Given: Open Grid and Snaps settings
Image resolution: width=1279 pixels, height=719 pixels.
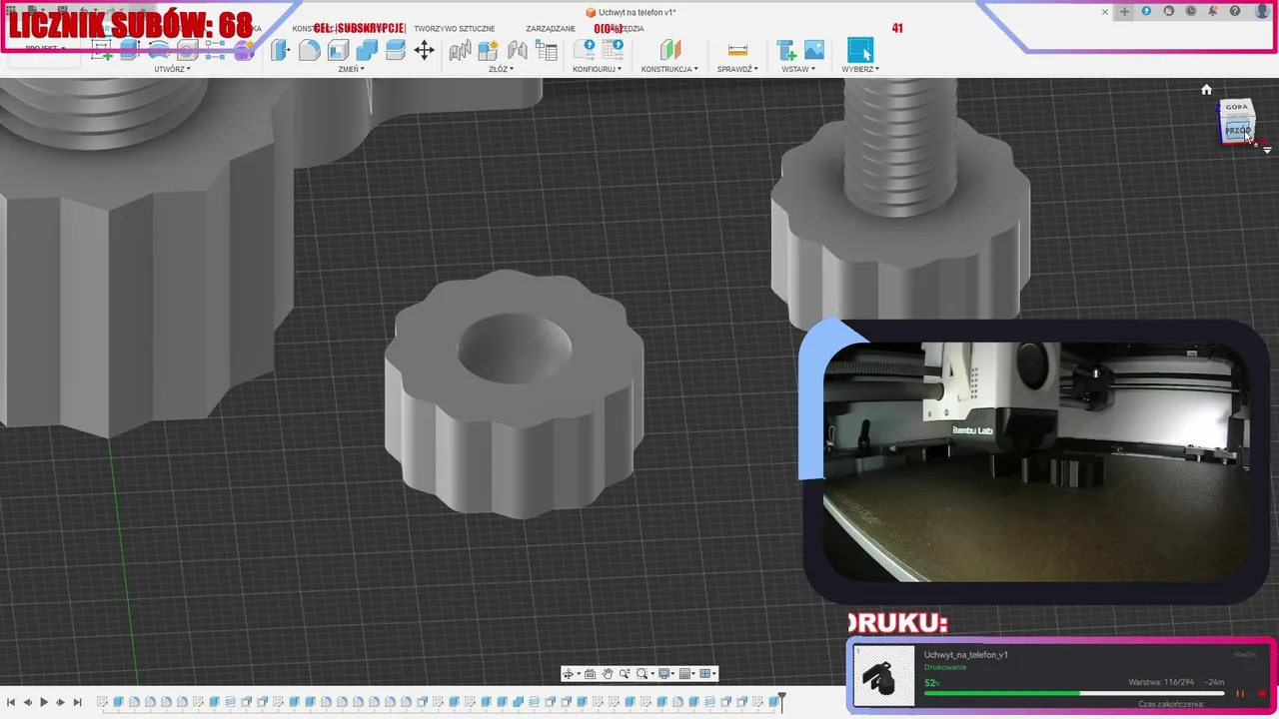Looking at the screenshot, I should [x=685, y=674].
